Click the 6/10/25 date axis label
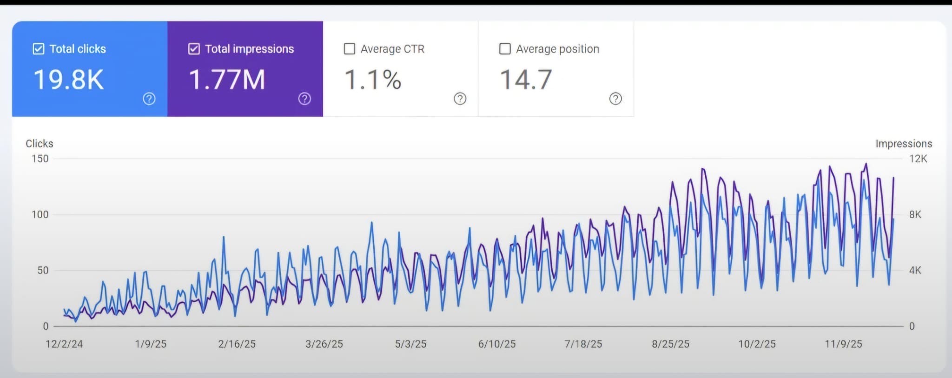The image size is (952, 378). [497, 344]
